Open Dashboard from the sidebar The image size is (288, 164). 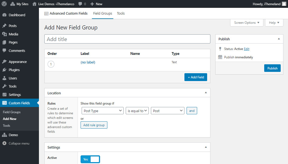17,15
